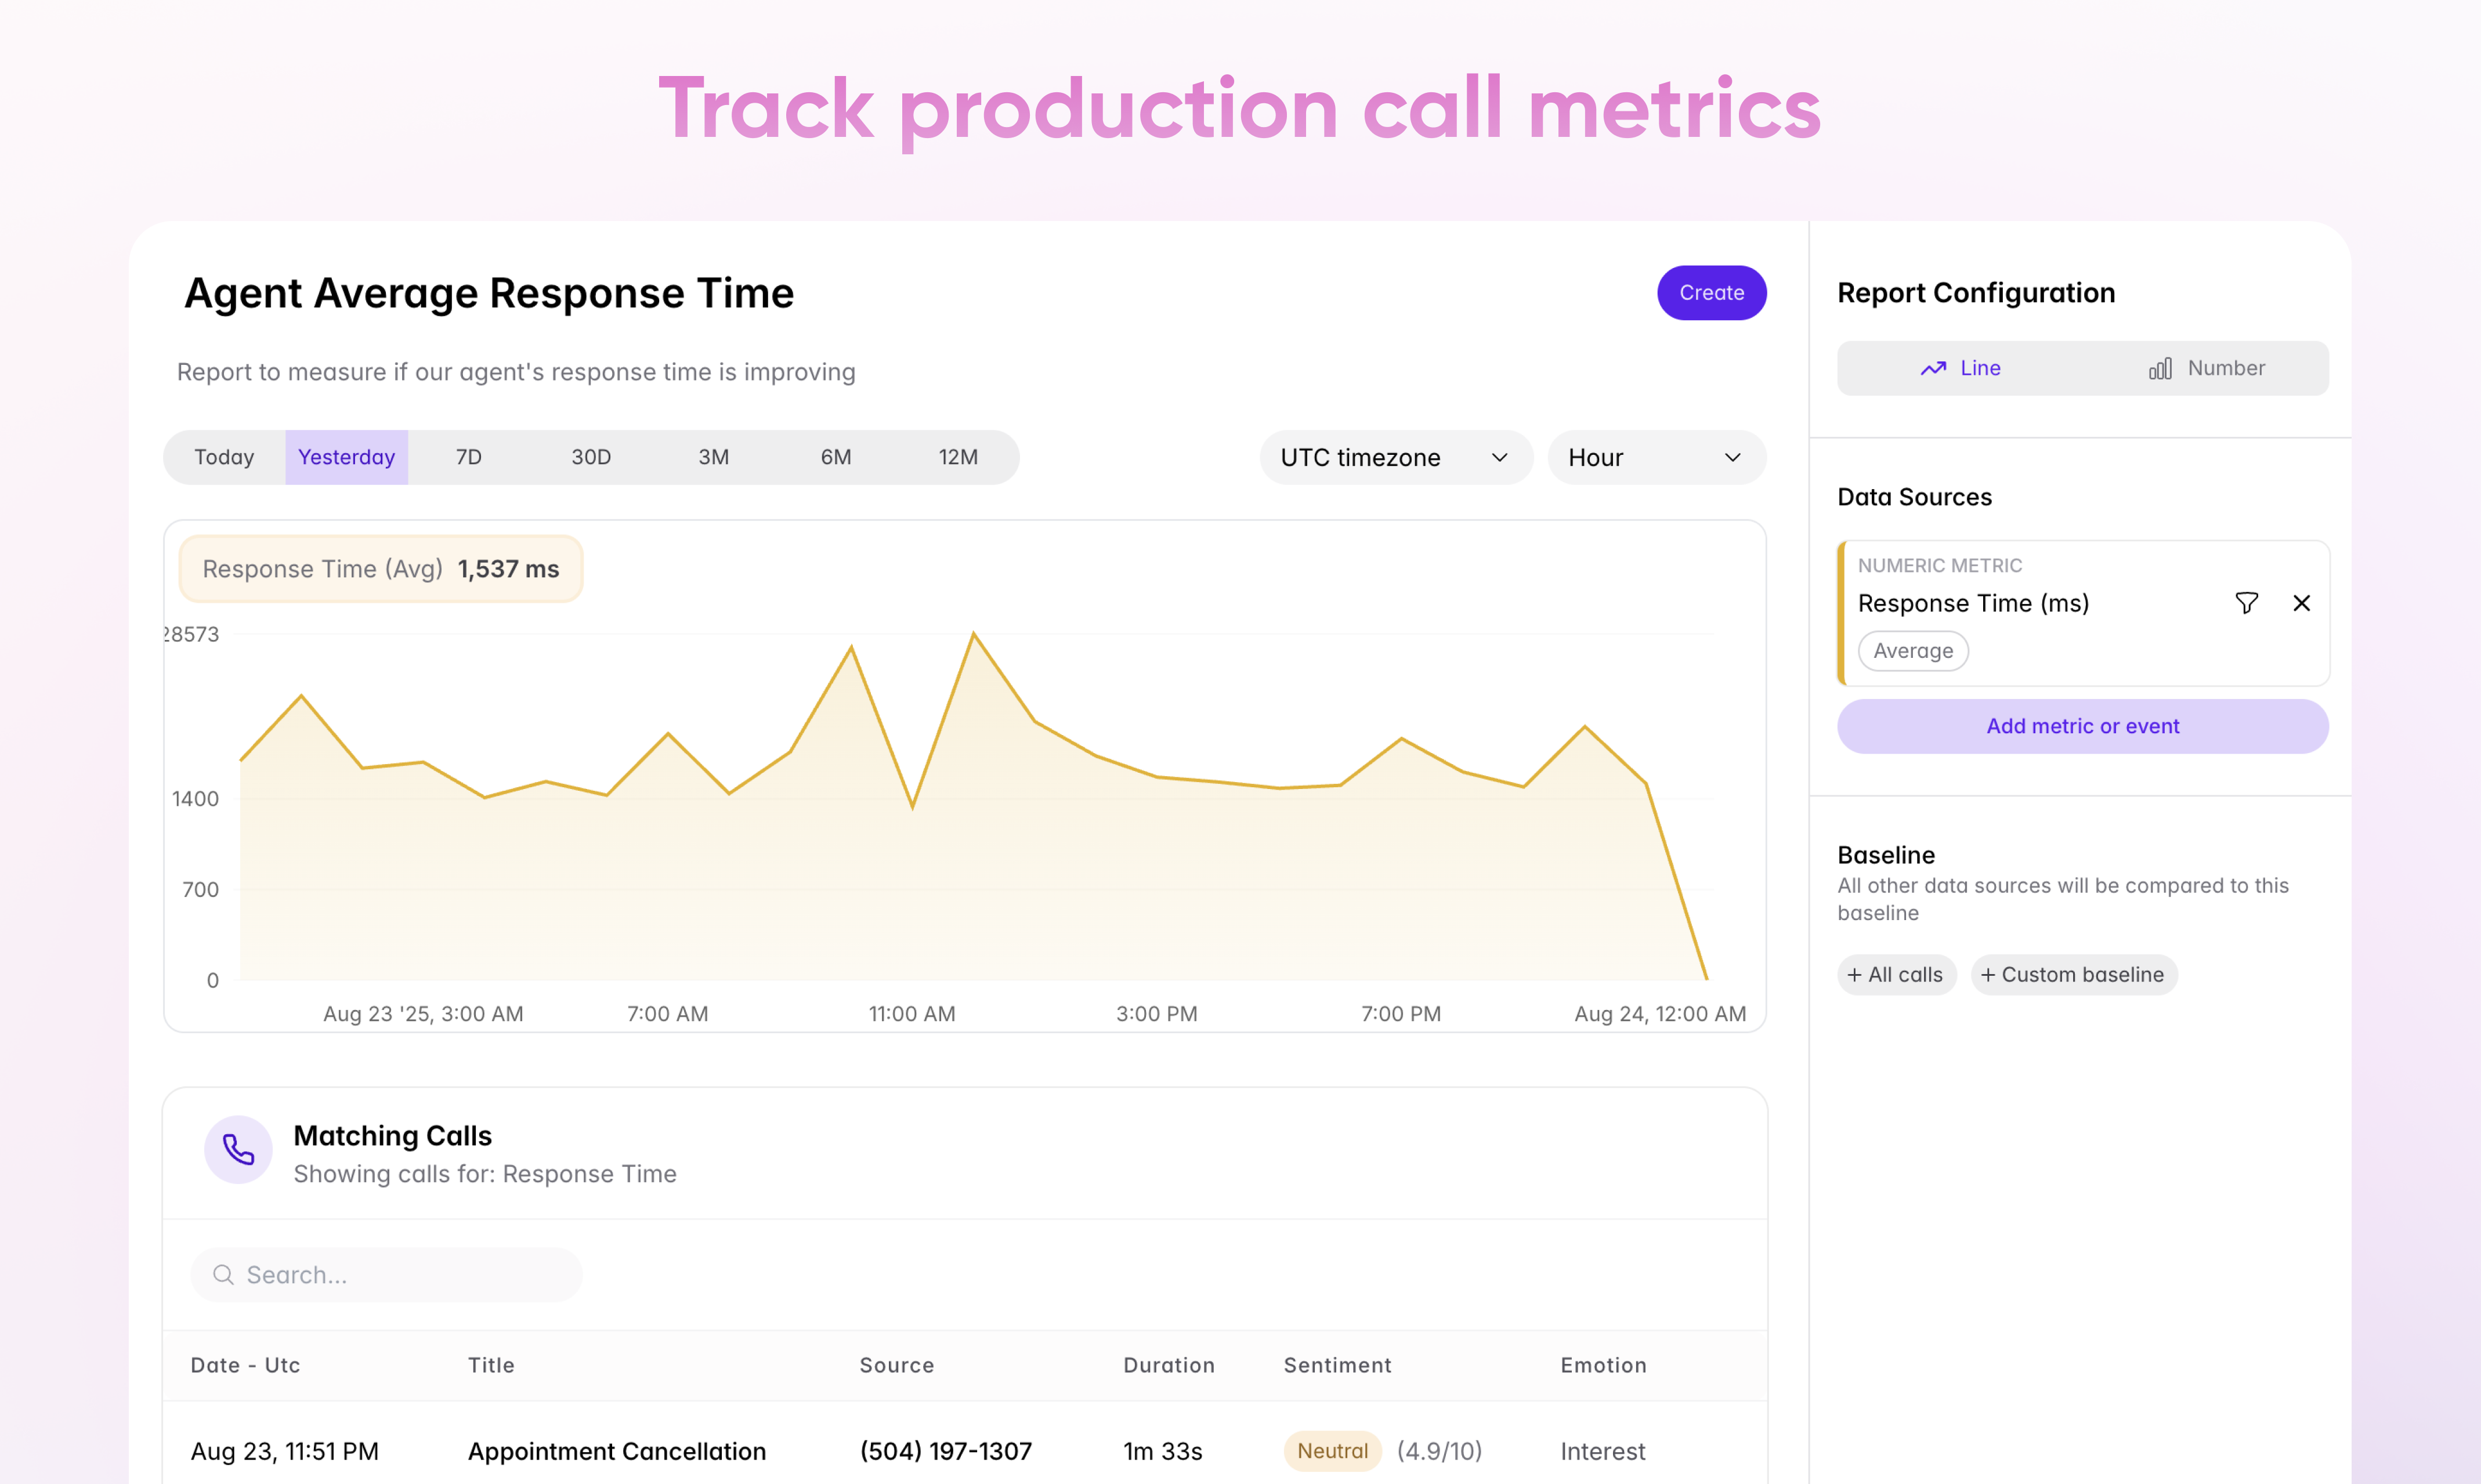
Task: Select the 7D time range tab
Action: point(468,458)
